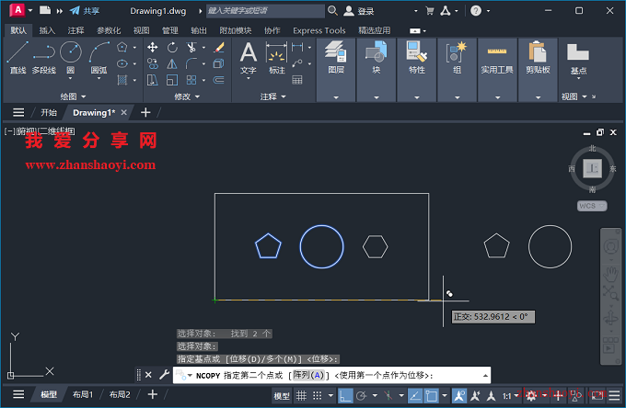Click the Dimension (标注) tool
The image size is (626, 408).
click(x=277, y=58)
